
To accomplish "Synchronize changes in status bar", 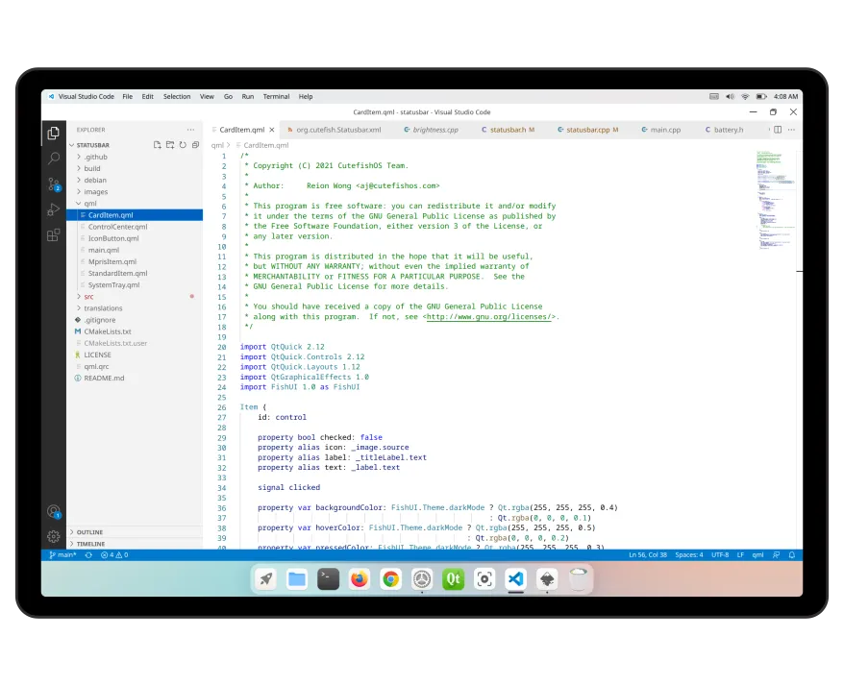I will 88,554.
